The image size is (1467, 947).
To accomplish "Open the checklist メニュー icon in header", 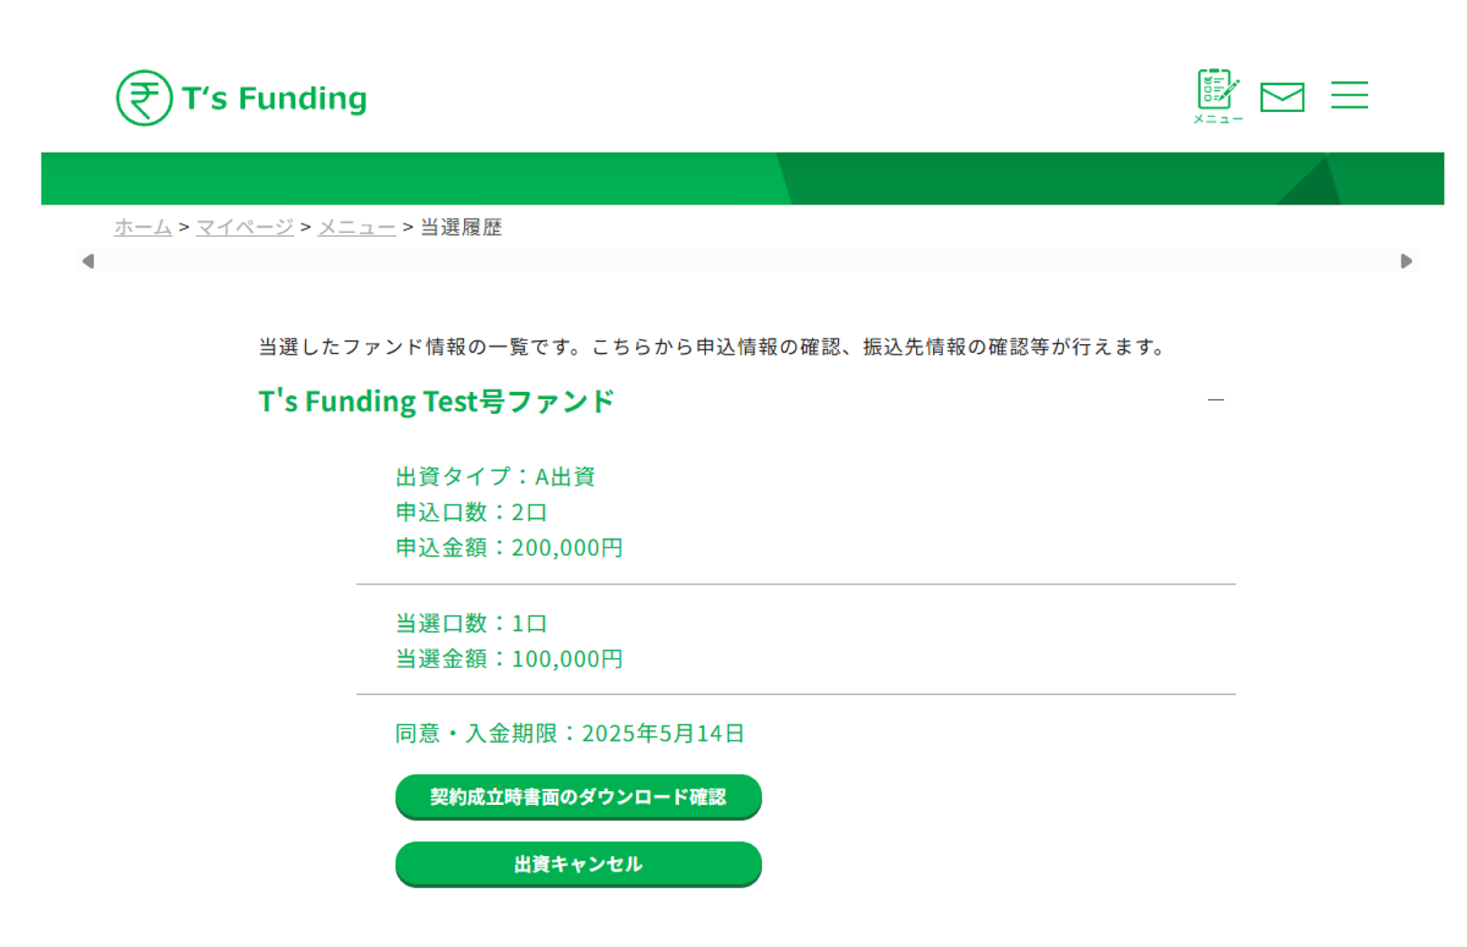I will (x=1217, y=95).
